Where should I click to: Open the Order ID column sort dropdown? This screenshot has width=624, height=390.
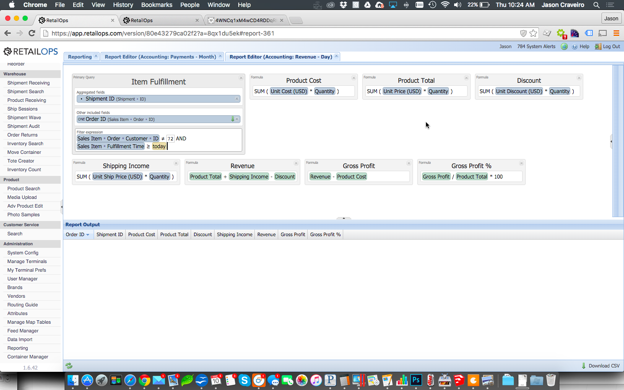coord(88,235)
